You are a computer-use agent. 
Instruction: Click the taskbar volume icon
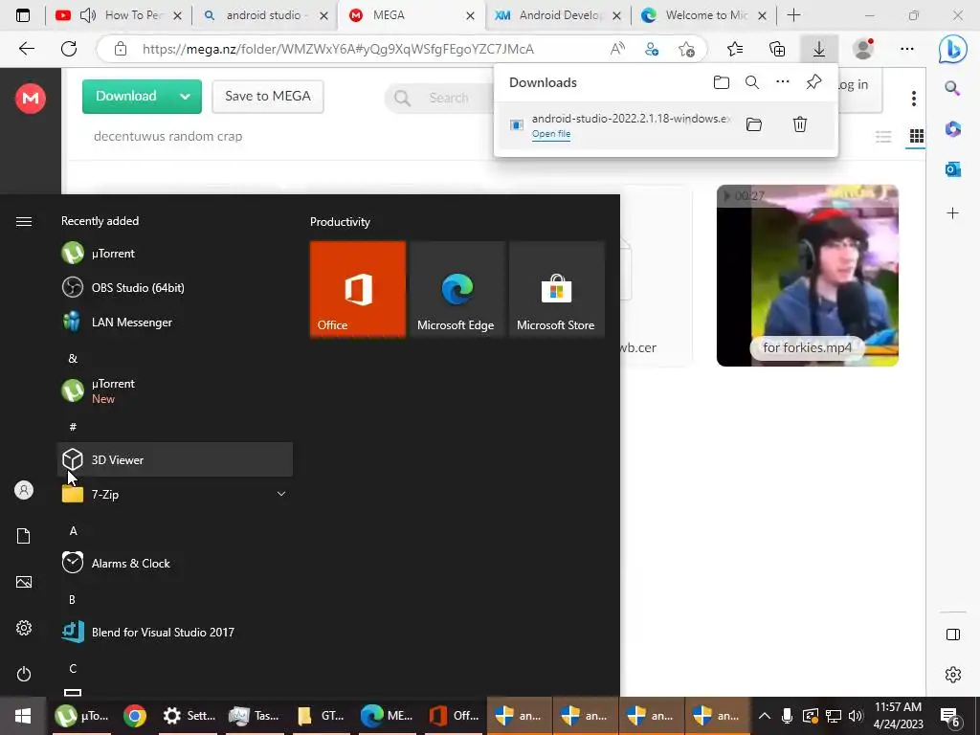click(856, 716)
